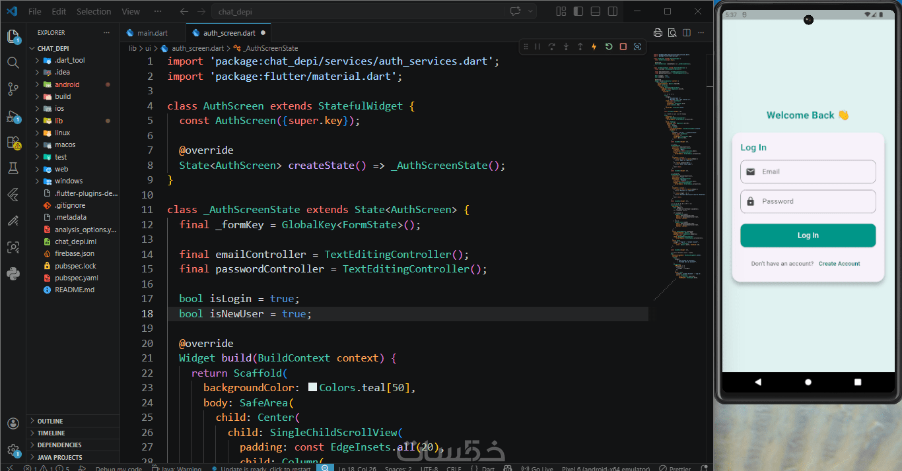Click the Go Live status bar button

pyautogui.click(x=538, y=468)
